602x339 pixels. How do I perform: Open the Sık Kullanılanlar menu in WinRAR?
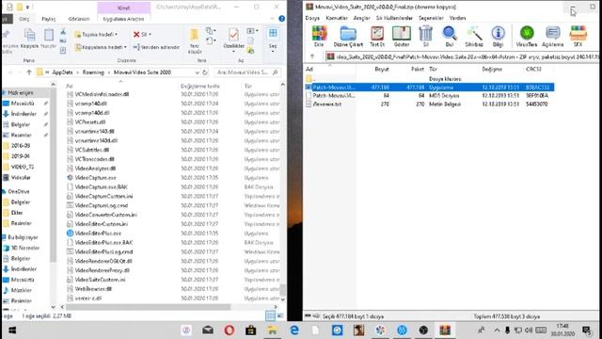(394, 18)
